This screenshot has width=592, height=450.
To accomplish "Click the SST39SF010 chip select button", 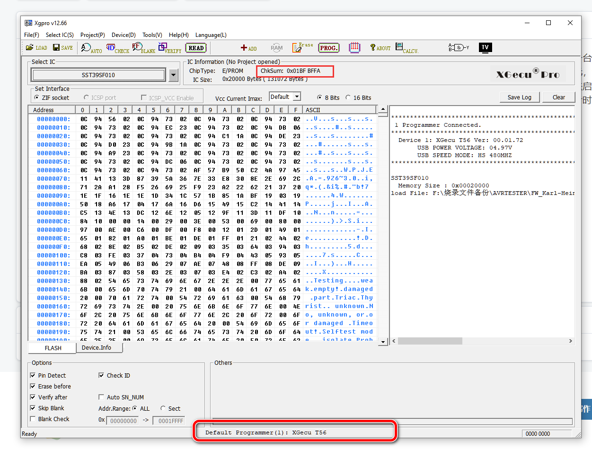I will click(98, 75).
